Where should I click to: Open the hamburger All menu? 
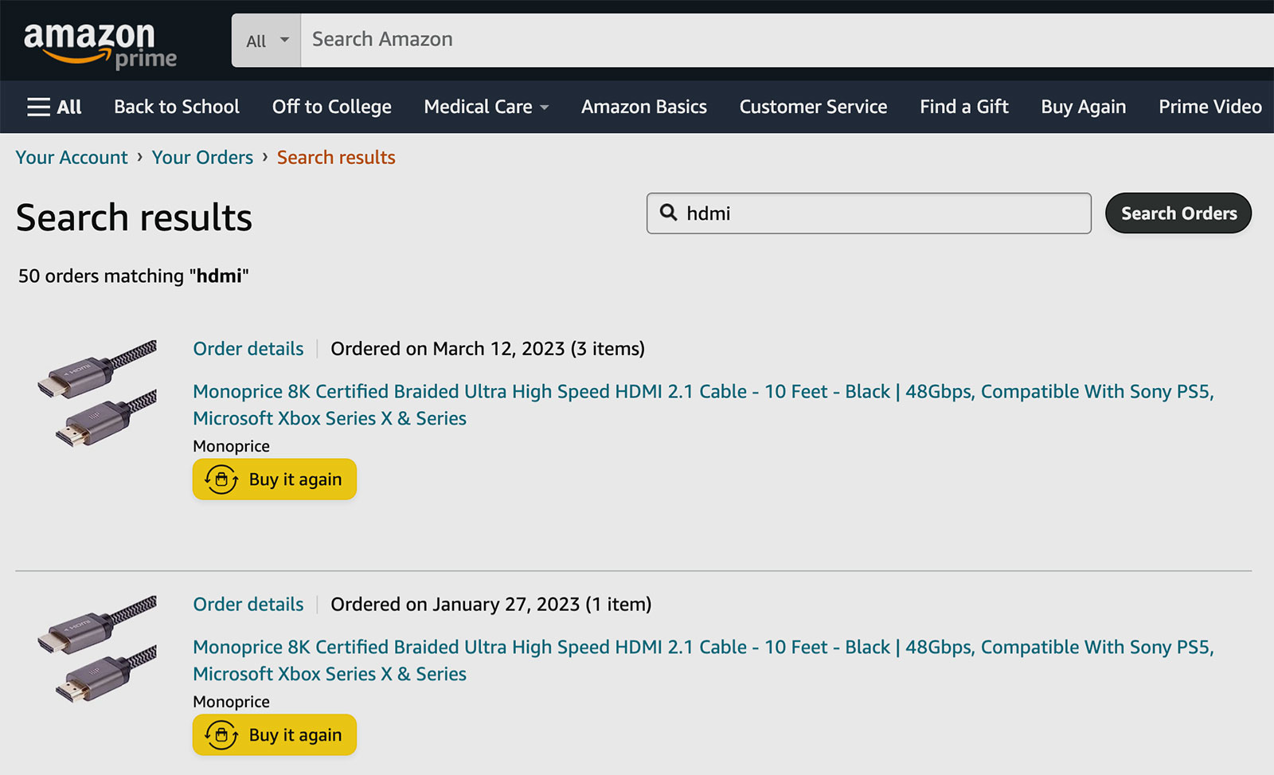pyautogui.click(x=54, y=107)
